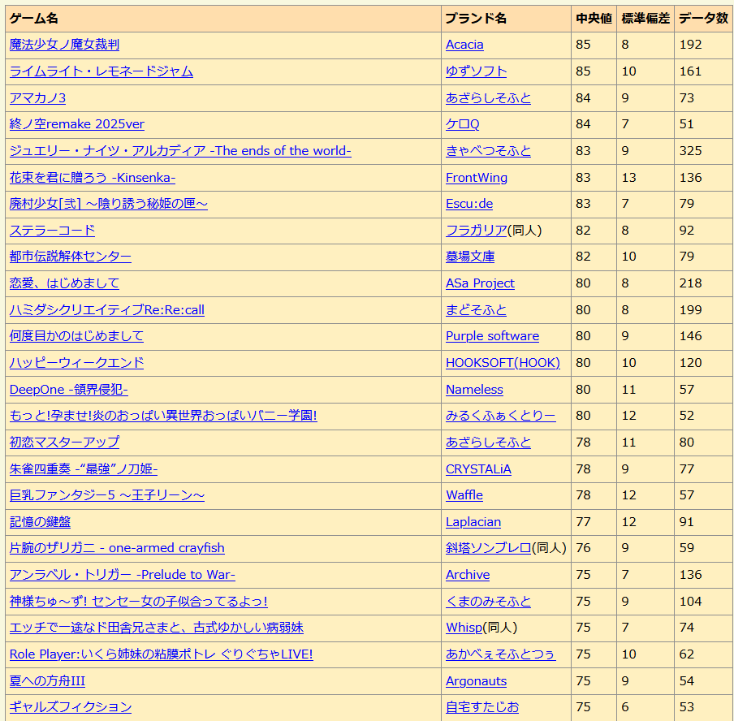Open 初恋マスターアップ game link
Image resolution: width=734 pixels, height=721 pixels.
tap(64, 443)
